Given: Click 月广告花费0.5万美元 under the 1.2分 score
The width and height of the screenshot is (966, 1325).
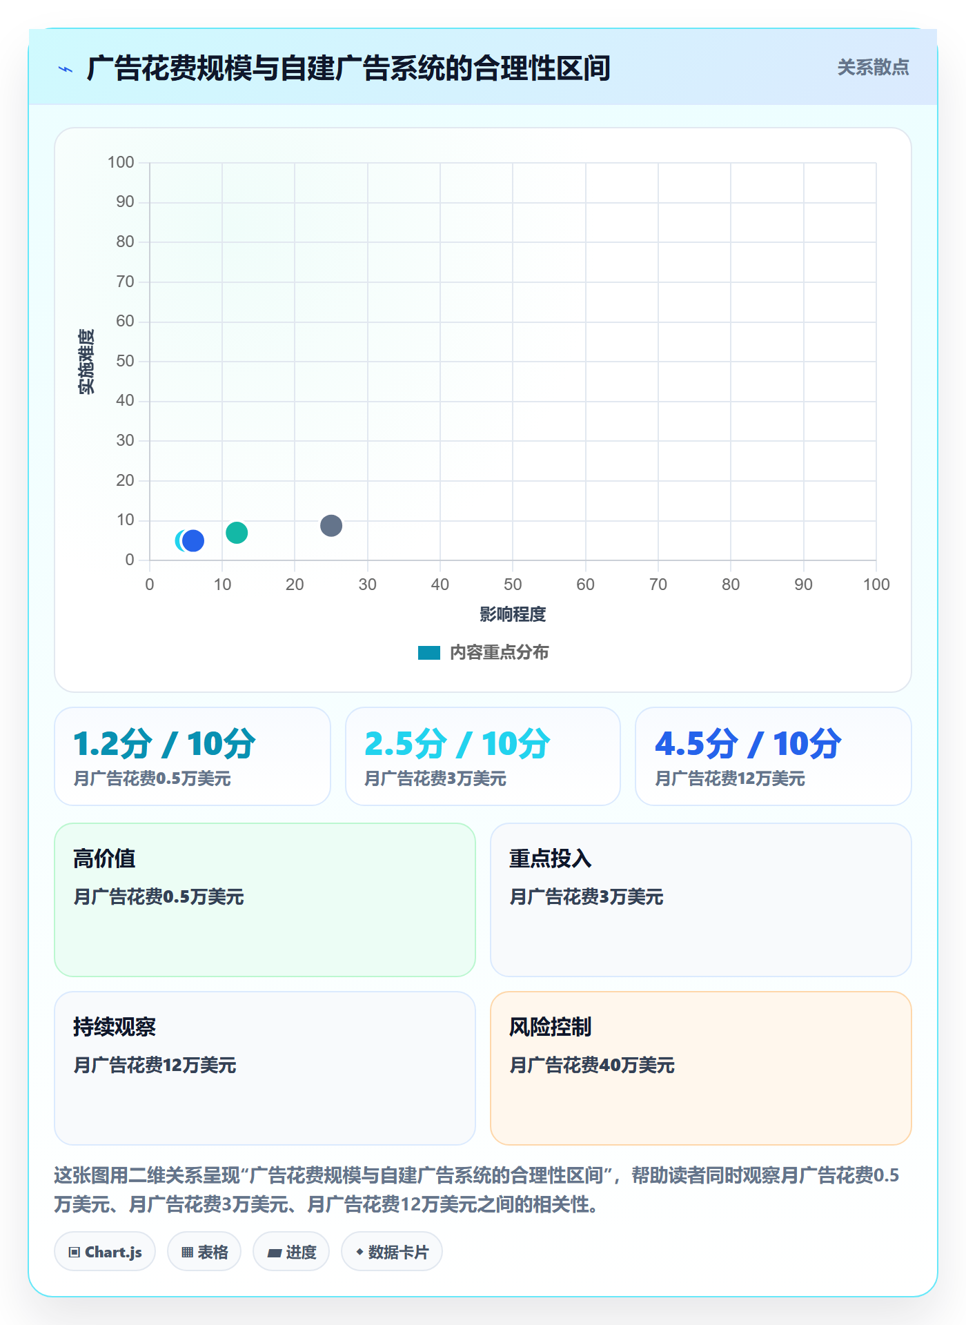Looking at the screenshot, I should pos(152,779).
